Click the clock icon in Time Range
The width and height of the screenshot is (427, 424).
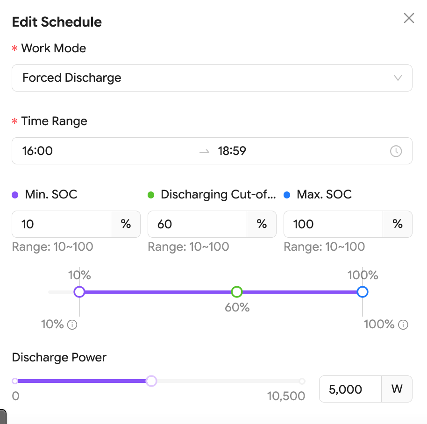396,151
